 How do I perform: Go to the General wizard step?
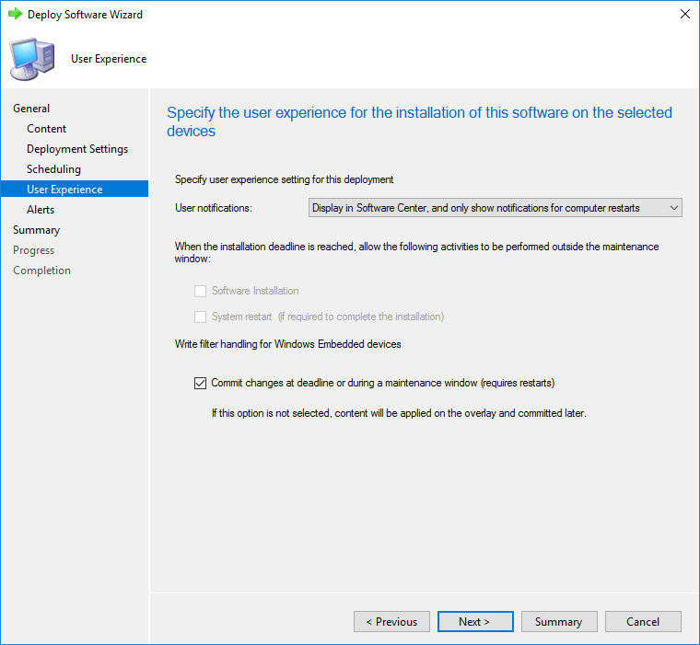click(31, 109)
